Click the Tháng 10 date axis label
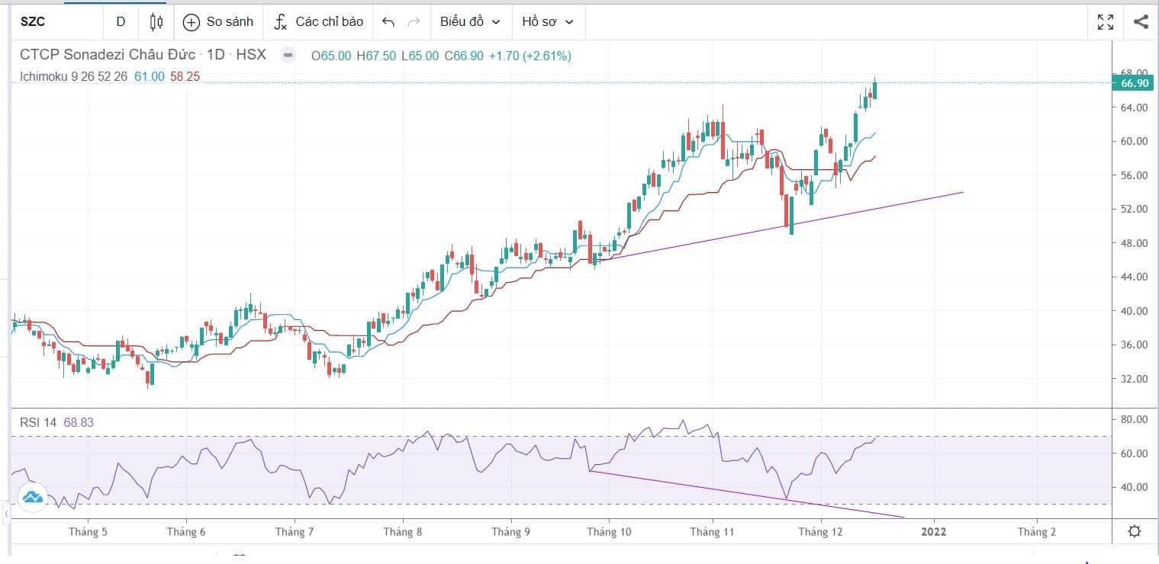The image size is (1159, 564). [x=609, y=532]
